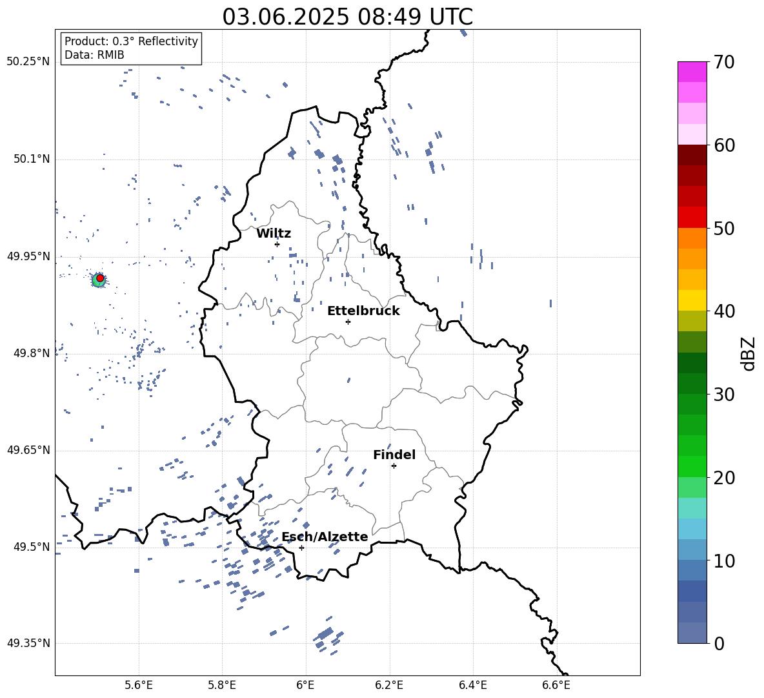Click the 49.8°N latitude label

[x=32, y=353]
